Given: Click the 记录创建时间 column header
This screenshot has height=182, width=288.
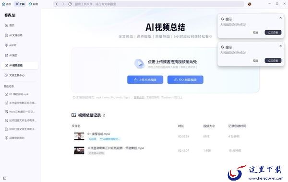Looking at the screenshot, I should [237, 126].
